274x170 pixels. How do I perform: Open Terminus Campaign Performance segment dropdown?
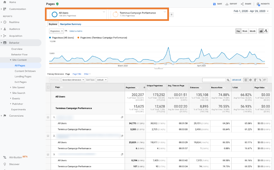pyautogui.click(x=165, y=12)
